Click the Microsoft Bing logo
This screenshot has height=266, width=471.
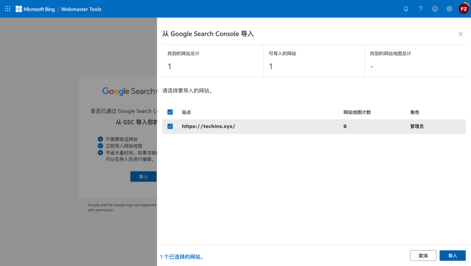35,9
